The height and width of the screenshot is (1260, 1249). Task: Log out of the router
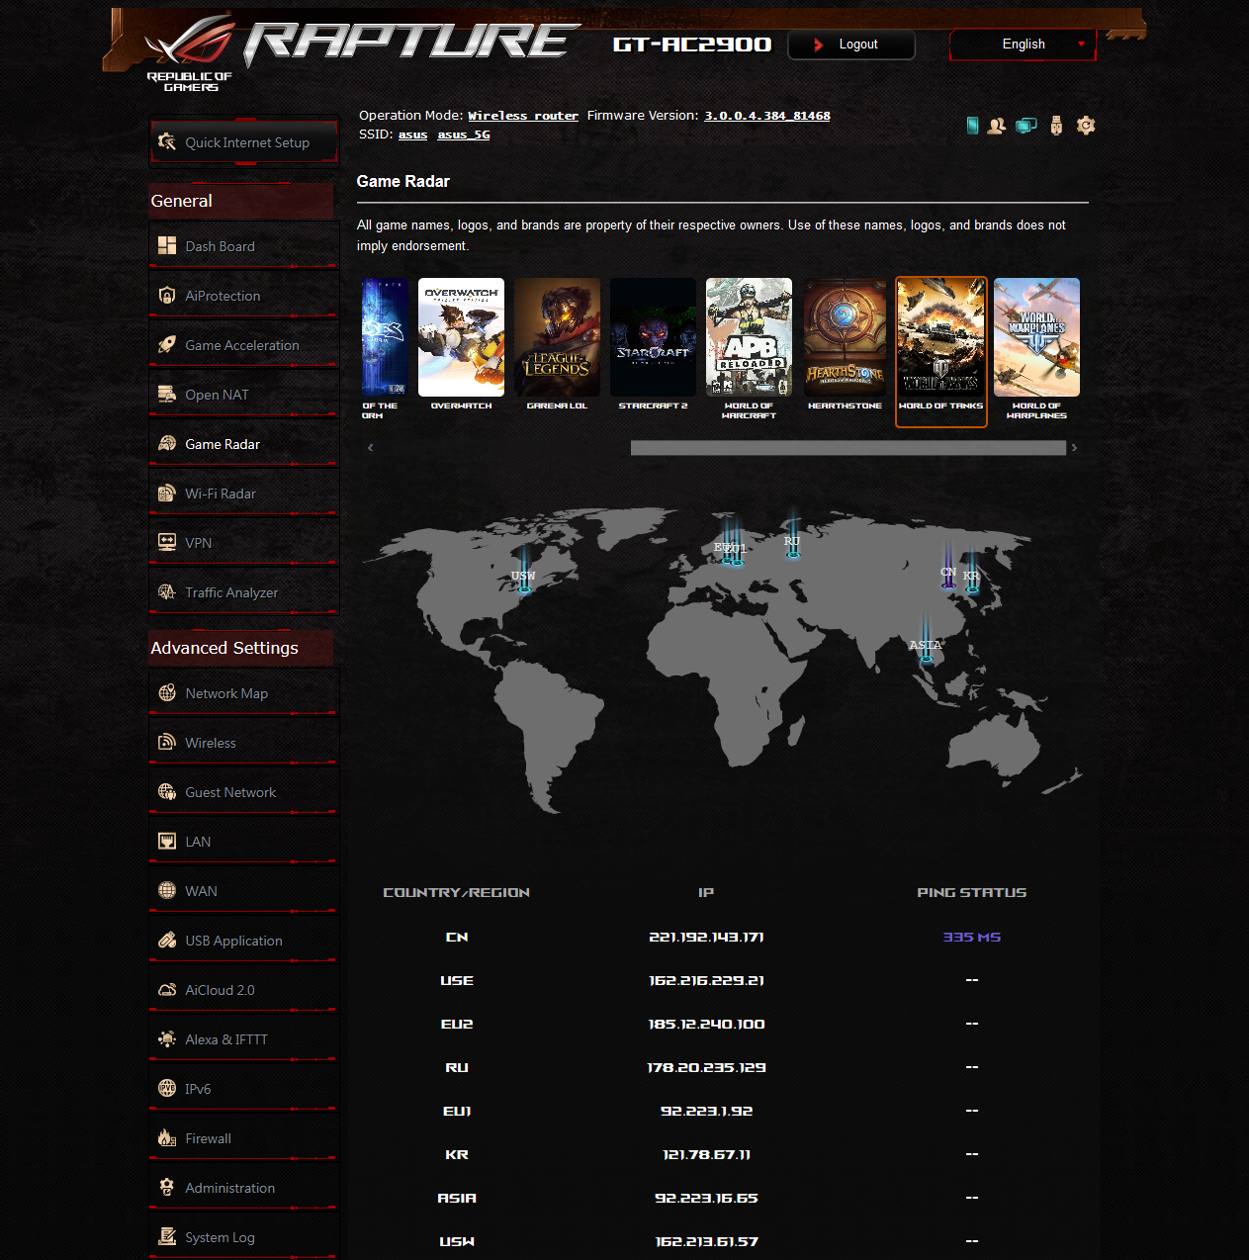[851, 45]
